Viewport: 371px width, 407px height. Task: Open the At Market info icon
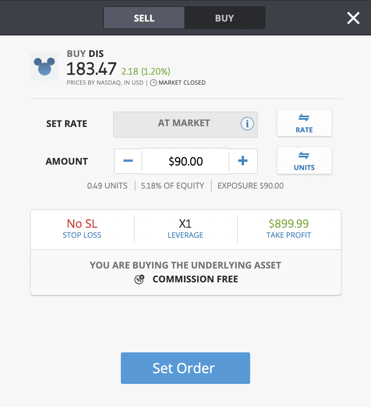[x=247, y=123]
